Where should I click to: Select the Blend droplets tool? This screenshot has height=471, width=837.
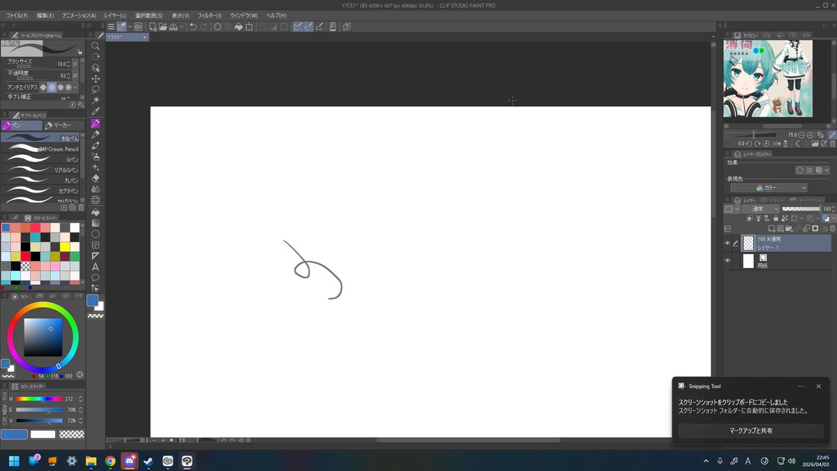(x=96, y=189)
